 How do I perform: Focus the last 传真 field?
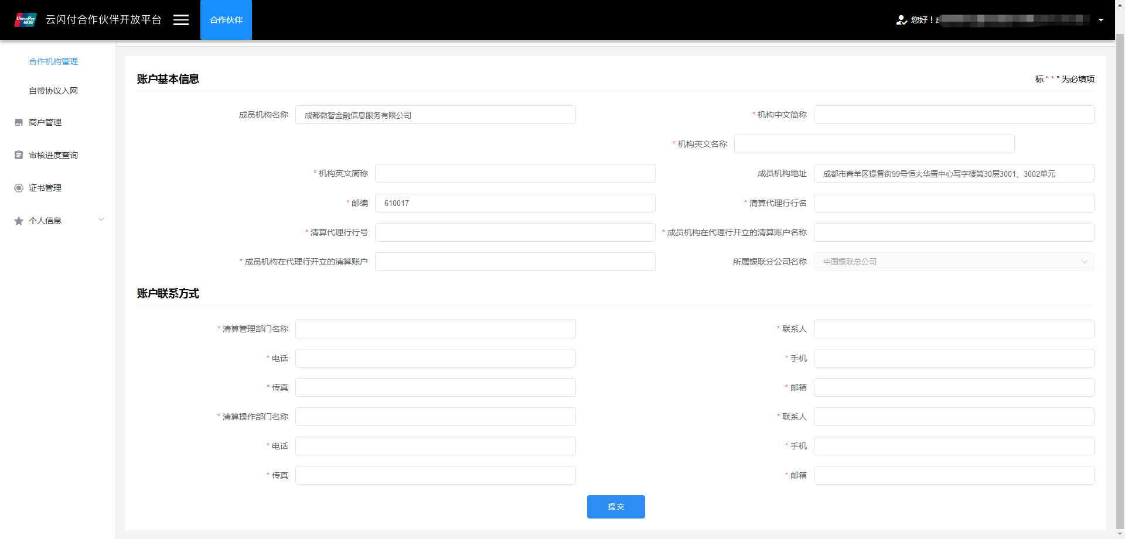pyautogui.click(x=435, y=475)
